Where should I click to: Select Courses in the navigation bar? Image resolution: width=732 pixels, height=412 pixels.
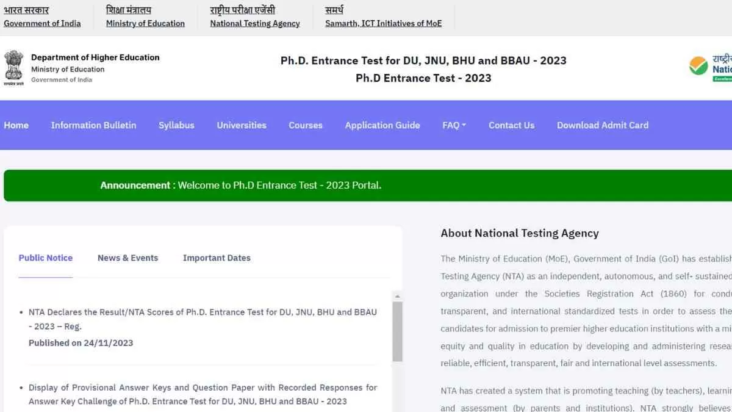(306, 125)
